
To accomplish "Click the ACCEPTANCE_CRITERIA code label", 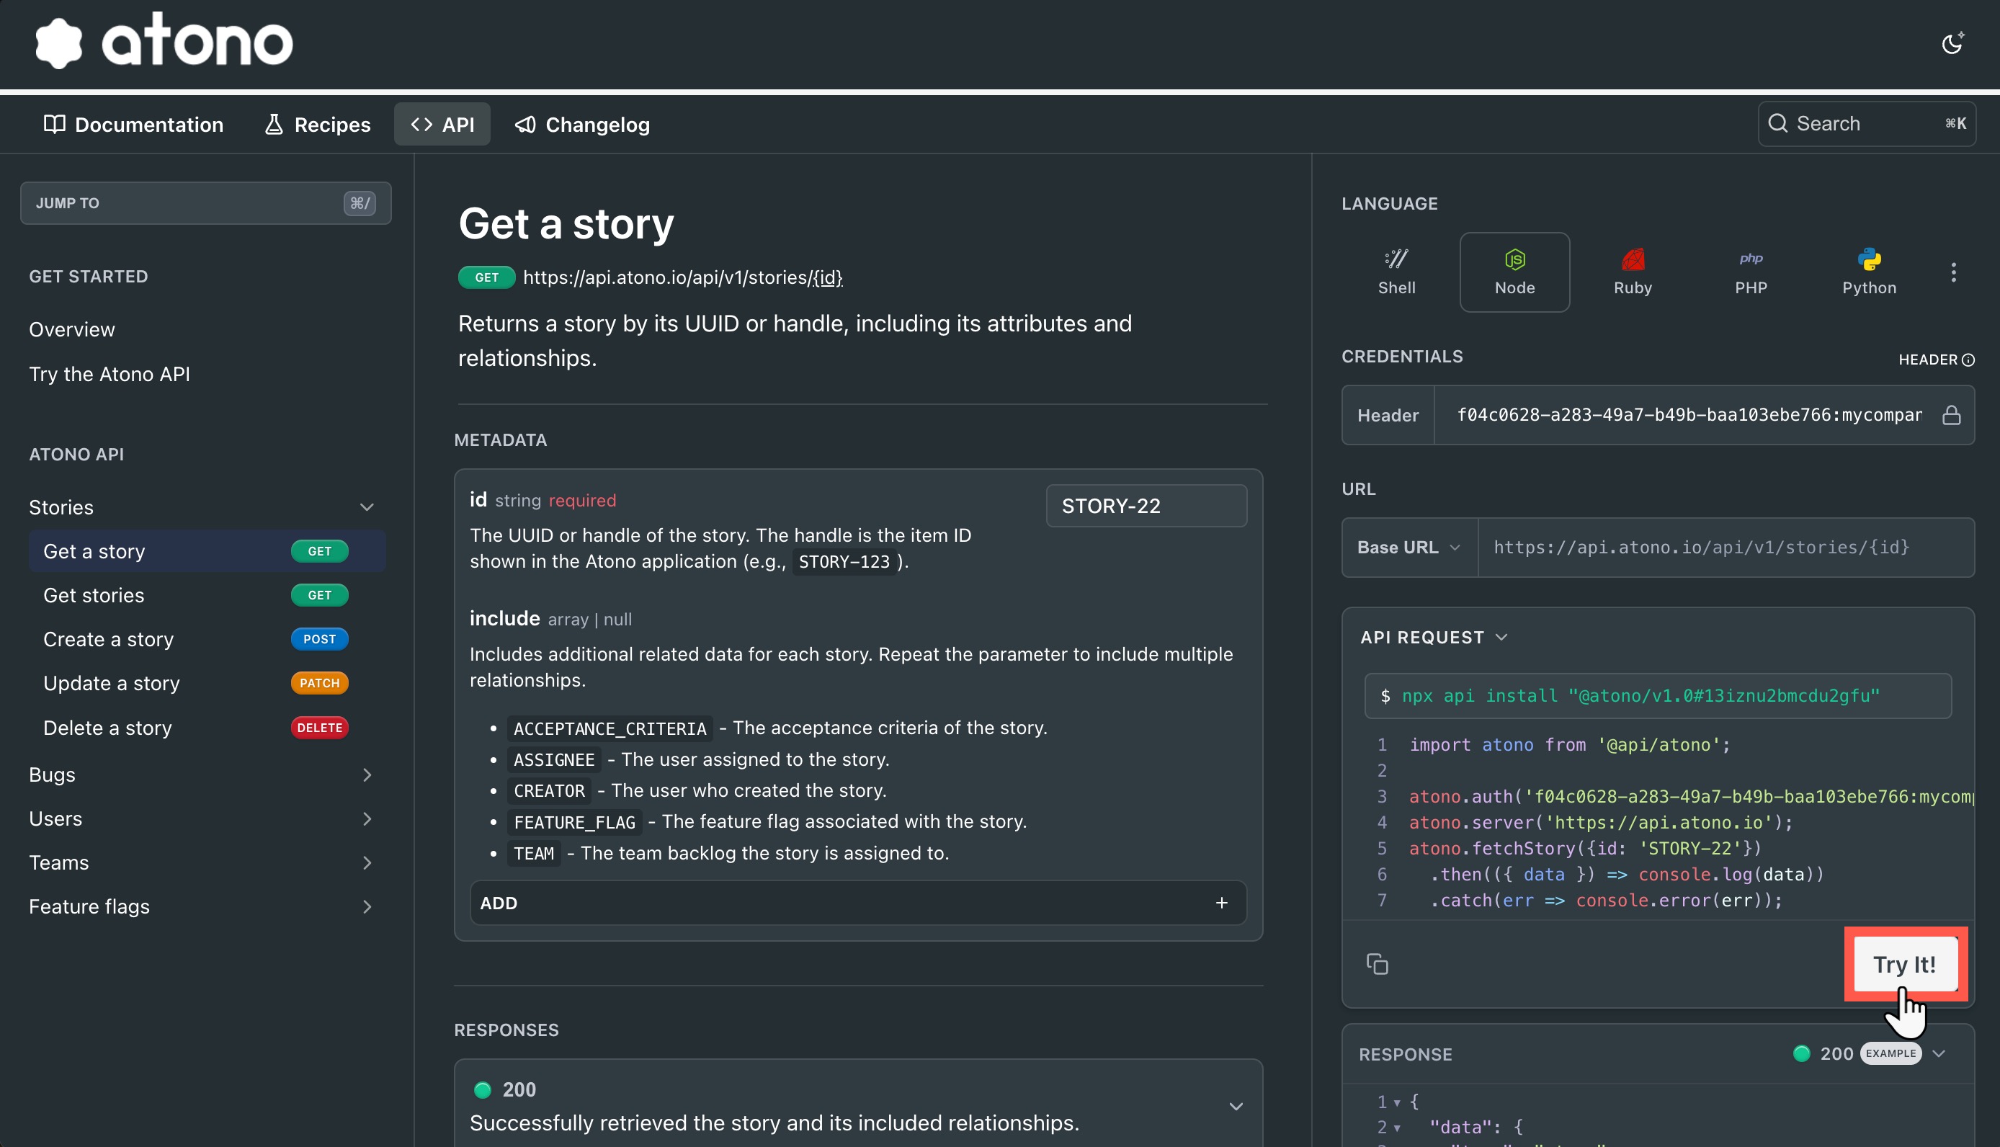I will [x=610, y=728].
